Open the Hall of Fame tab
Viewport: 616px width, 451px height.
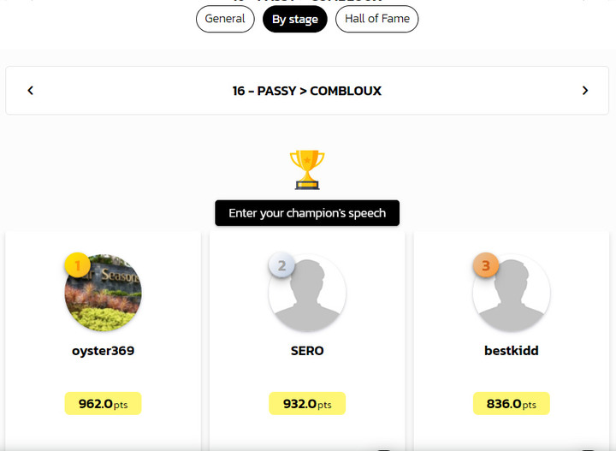coord(377,19)
